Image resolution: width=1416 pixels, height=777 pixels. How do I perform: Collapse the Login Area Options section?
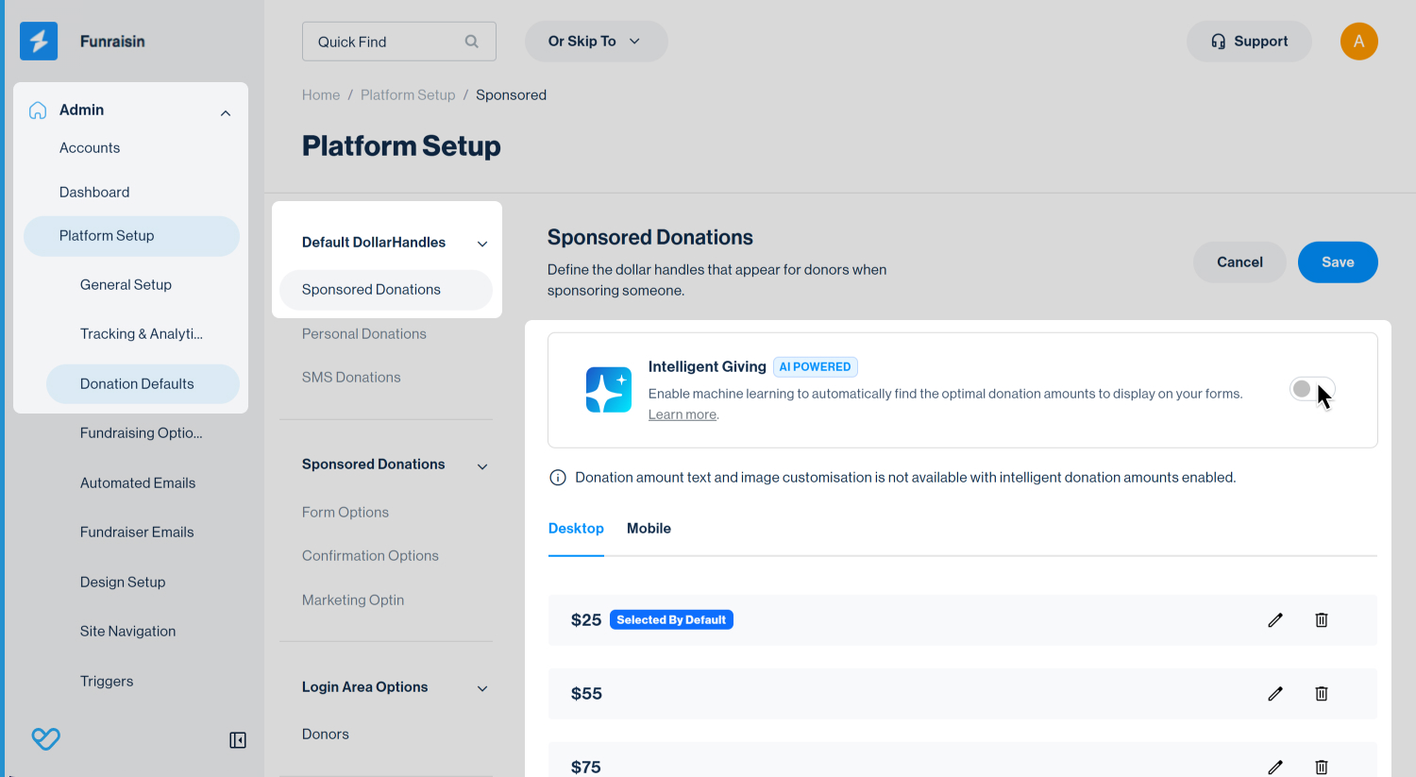point(482,688)
